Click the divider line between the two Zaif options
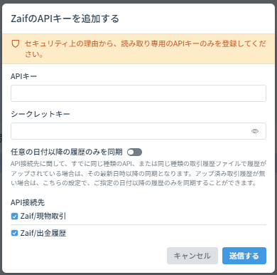The image size is (277, 275). click(x=138, y=224)
